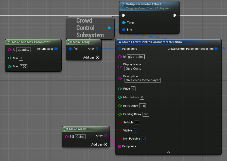This screenshot has height=161, width=227.
Task: Click the Pending Delay value field
Action: [146, 114]
